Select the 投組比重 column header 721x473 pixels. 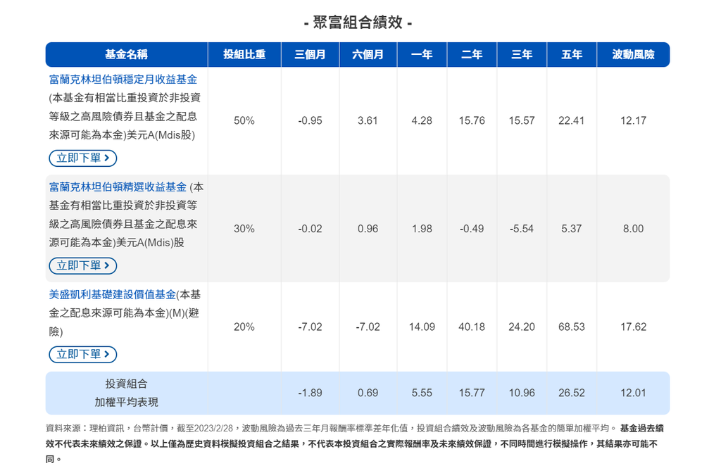point(244,55)
